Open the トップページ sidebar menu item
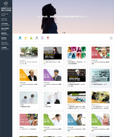114x137 pixels. pyautogui.click(x=6, y=15)
